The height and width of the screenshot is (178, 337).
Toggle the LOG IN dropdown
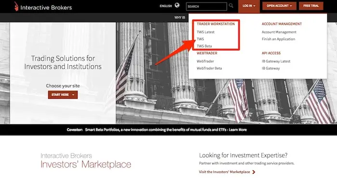click(x=249, y=6)
